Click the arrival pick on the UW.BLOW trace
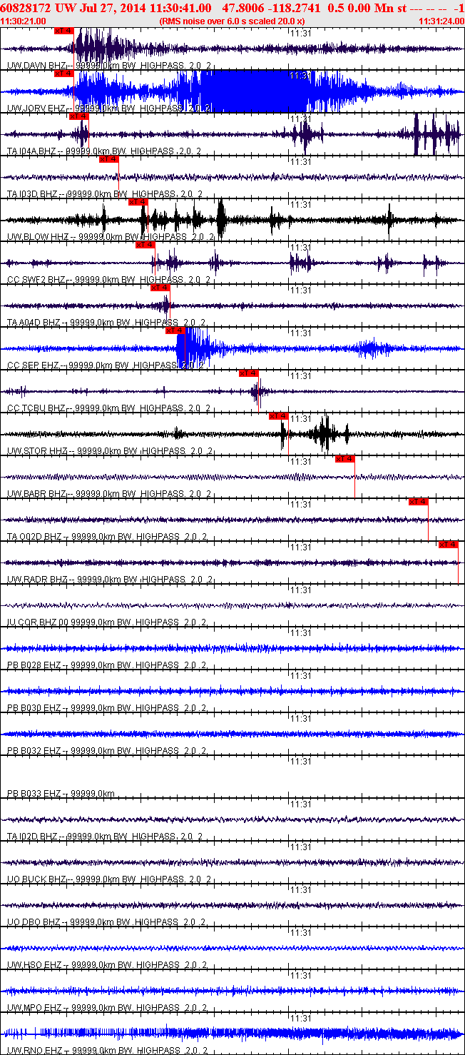 click(138, 202)
